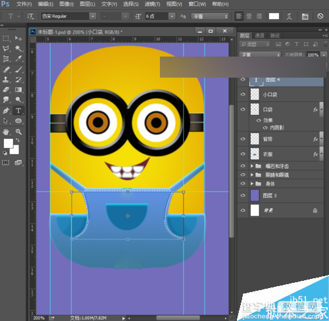Select the Smudge tool

6,100
